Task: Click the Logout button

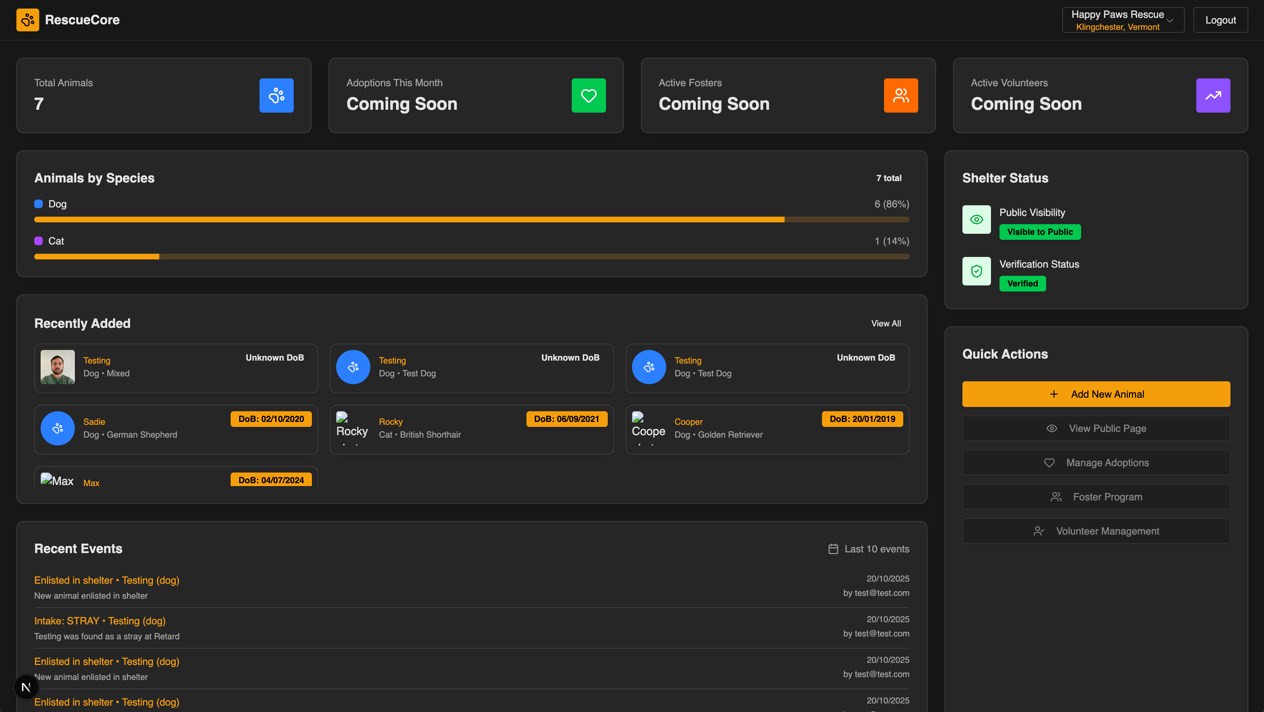Action: [x=1220, y=20]
